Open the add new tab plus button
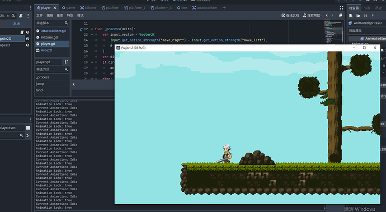The width and height of the screenshot is (386, 212). tap(224, 8)
